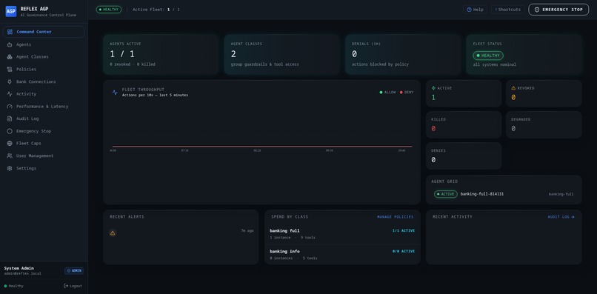Click the warning triangle in Recent Alerts
Screen dimensions: 597x294
coord(113,233)
